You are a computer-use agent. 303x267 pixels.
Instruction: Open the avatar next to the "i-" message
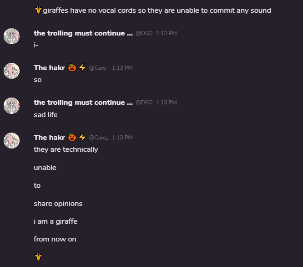coord(12,36)
